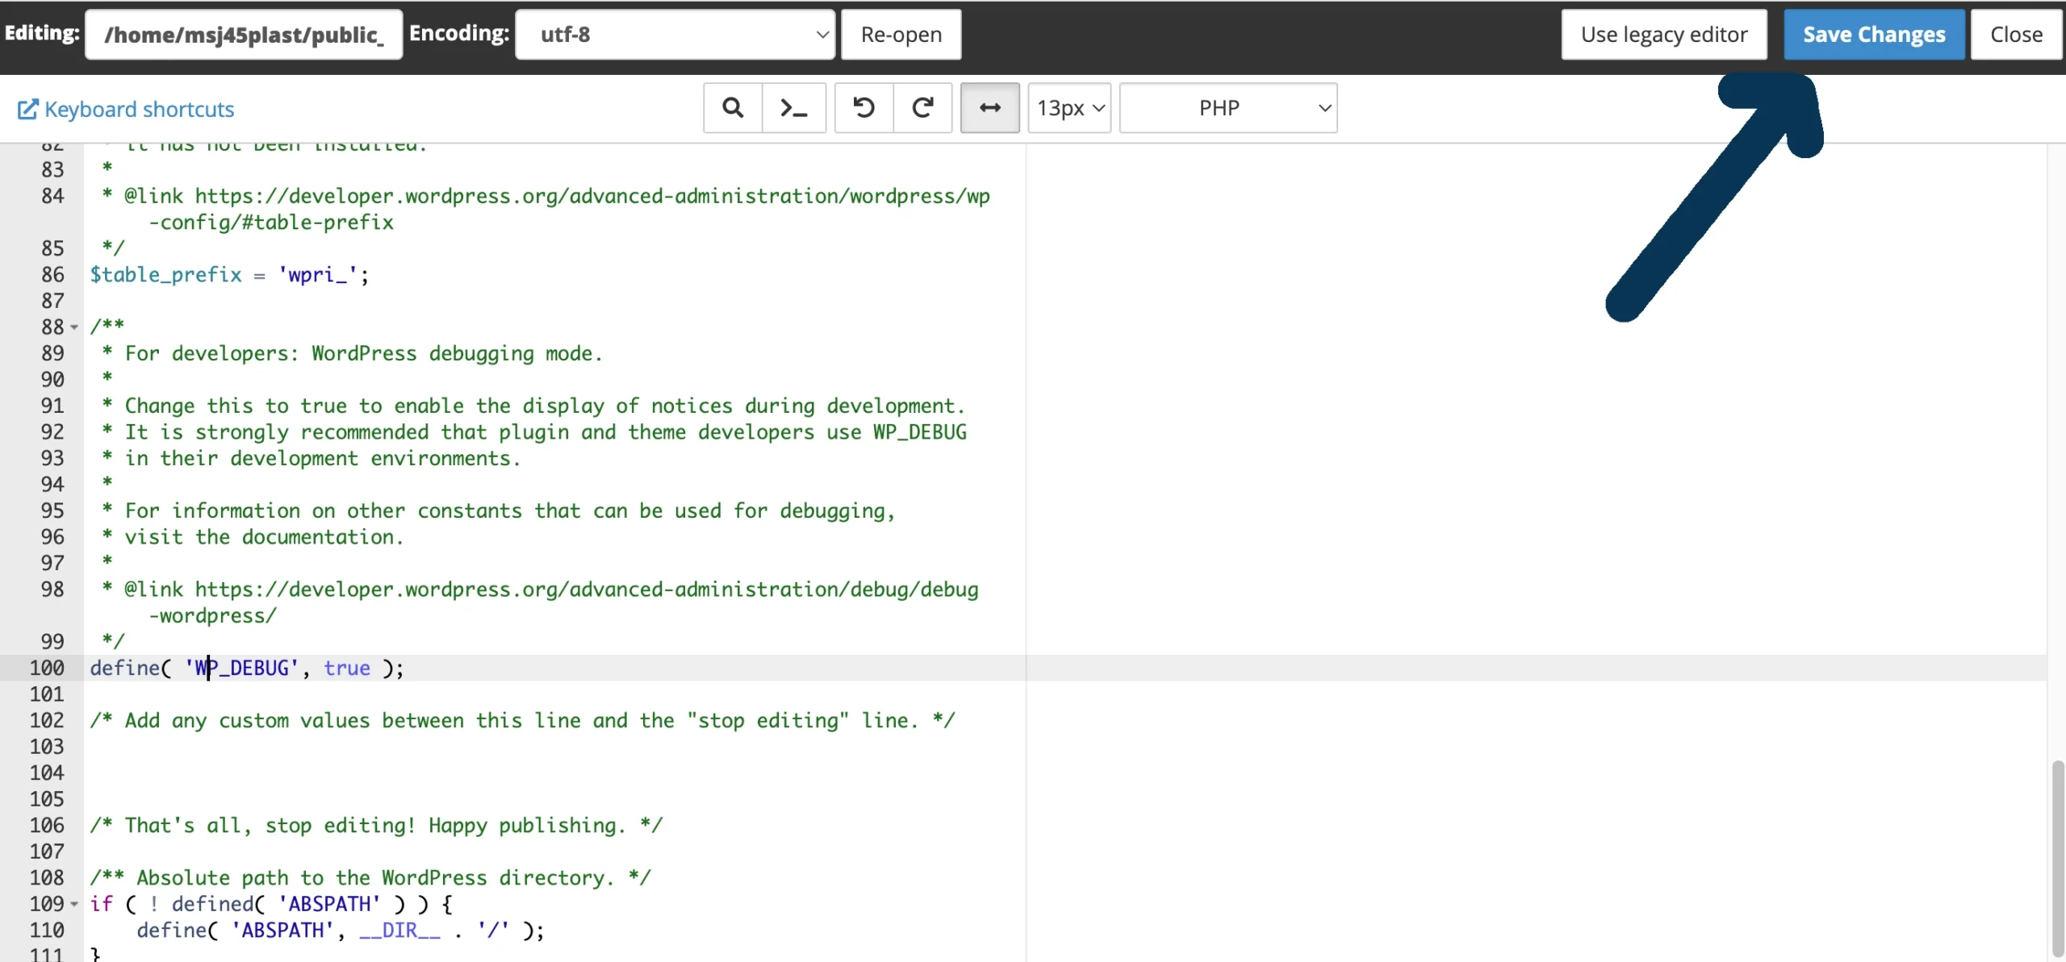Click the __DIR__ constant on line 110
The image size is (2066, 962).
(x=399, y=931)
